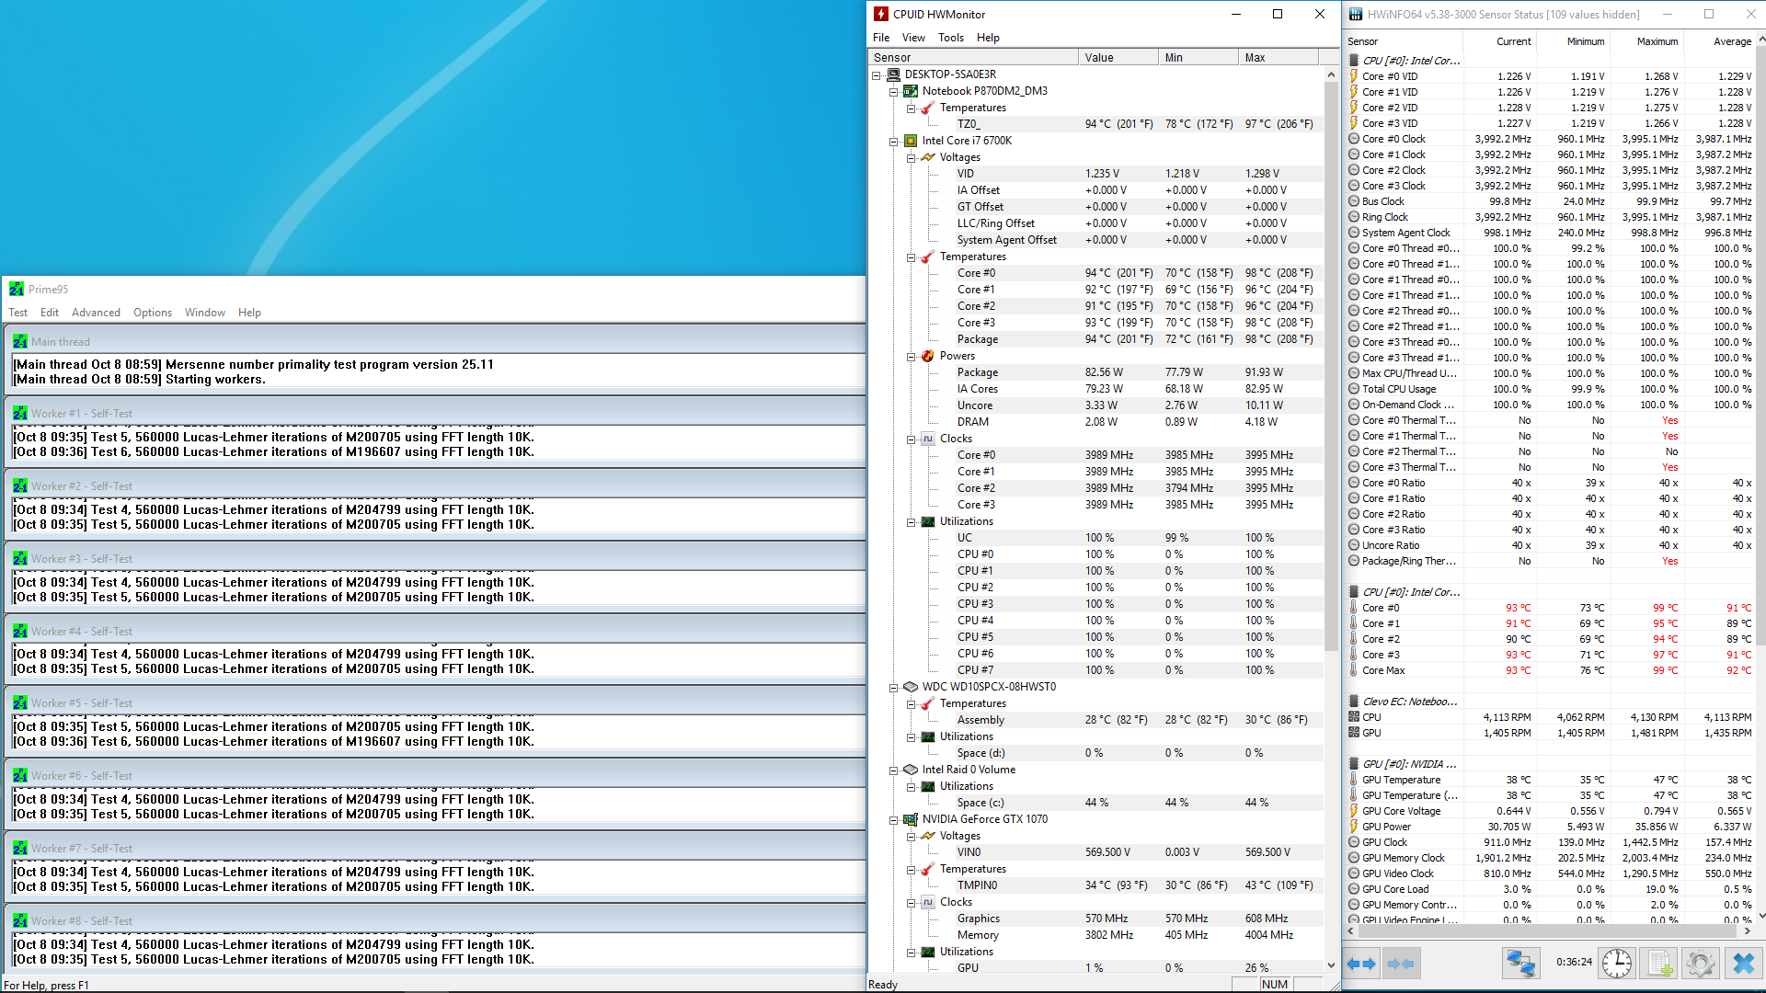Open HWMonitor File menu
The image size is (1766, 993).
click(881, 38)
